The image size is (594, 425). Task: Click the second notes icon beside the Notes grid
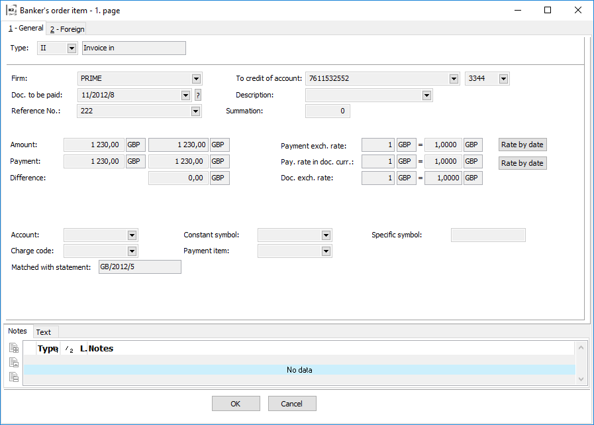[14, 363]
